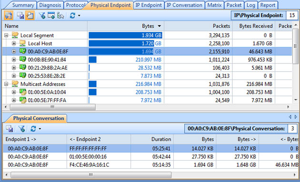Click the Local Segment network icon

pos(15,35)
